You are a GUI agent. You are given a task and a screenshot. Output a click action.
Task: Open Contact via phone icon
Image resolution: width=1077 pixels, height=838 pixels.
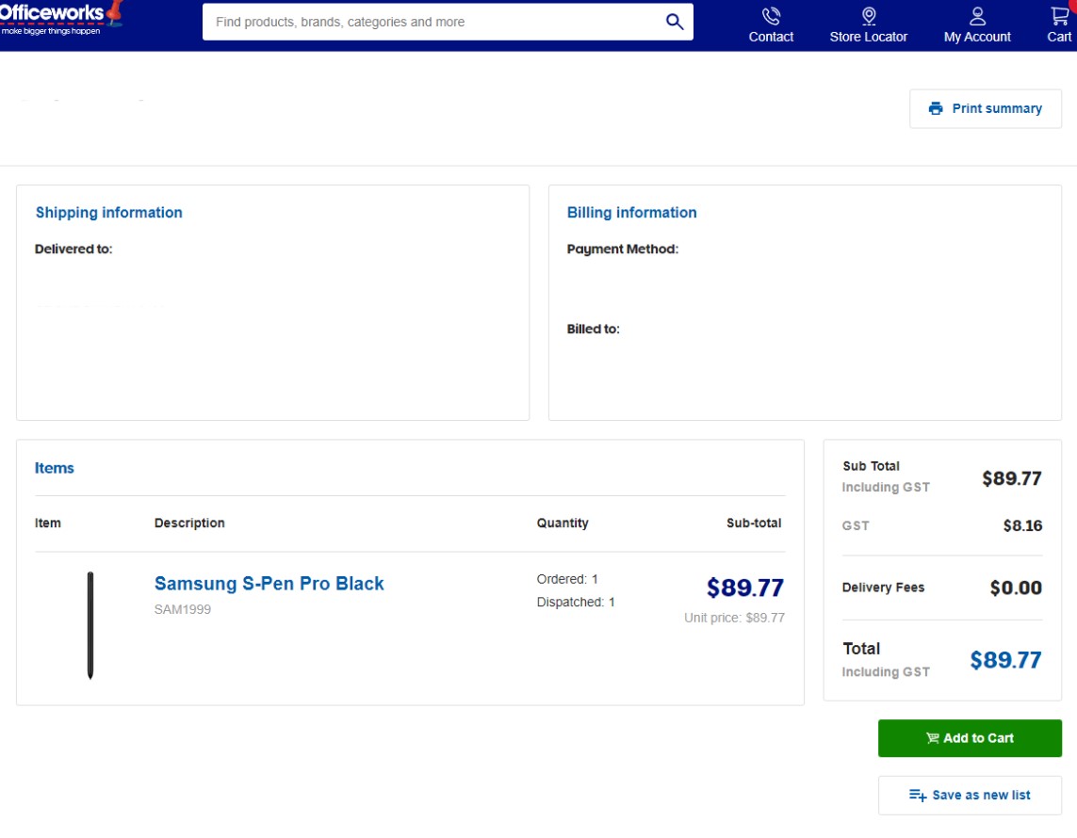(771, 16)
